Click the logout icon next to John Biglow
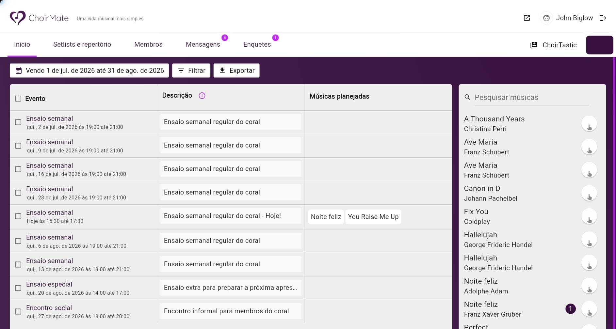This screenshot has width=616, height=329. tap(603, 18)
